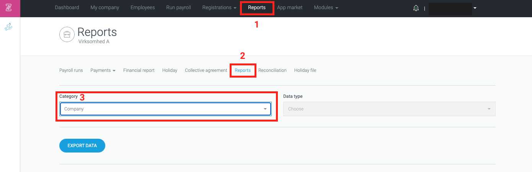Open the Category dropdown showing Company
The width and height of the screenshot is (532, 172).
click(165, 109)
